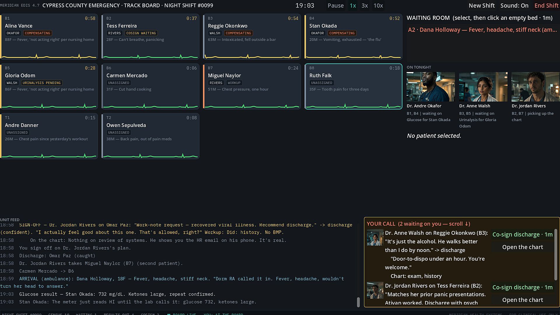Image resolution: width=560 pixels, height=315 pixels.
Task: Toggle Sound: On setting
Action: [514, 6]
